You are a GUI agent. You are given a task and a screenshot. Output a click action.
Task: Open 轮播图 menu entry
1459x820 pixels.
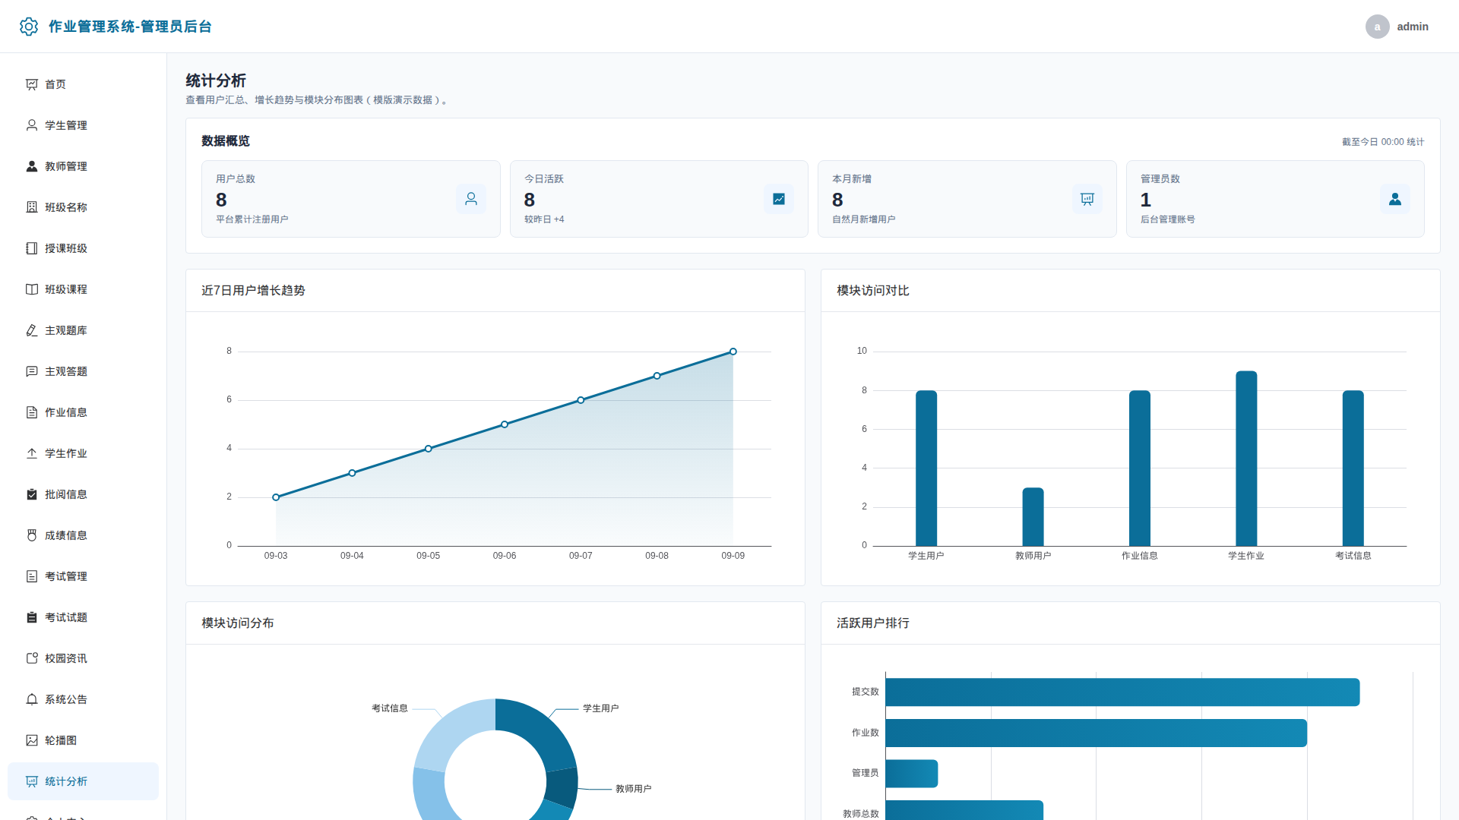click(x=83, y=740)
